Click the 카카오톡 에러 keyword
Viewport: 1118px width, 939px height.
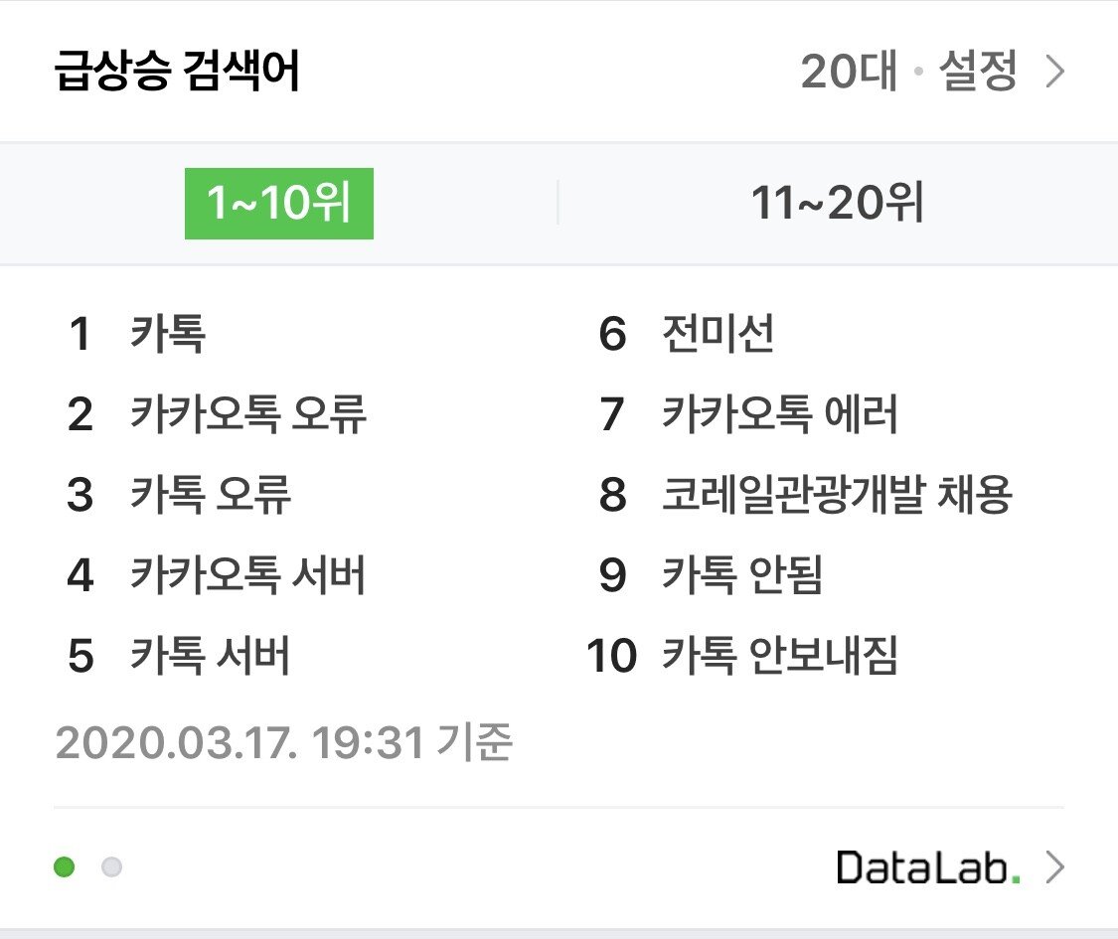pos(779,414)
